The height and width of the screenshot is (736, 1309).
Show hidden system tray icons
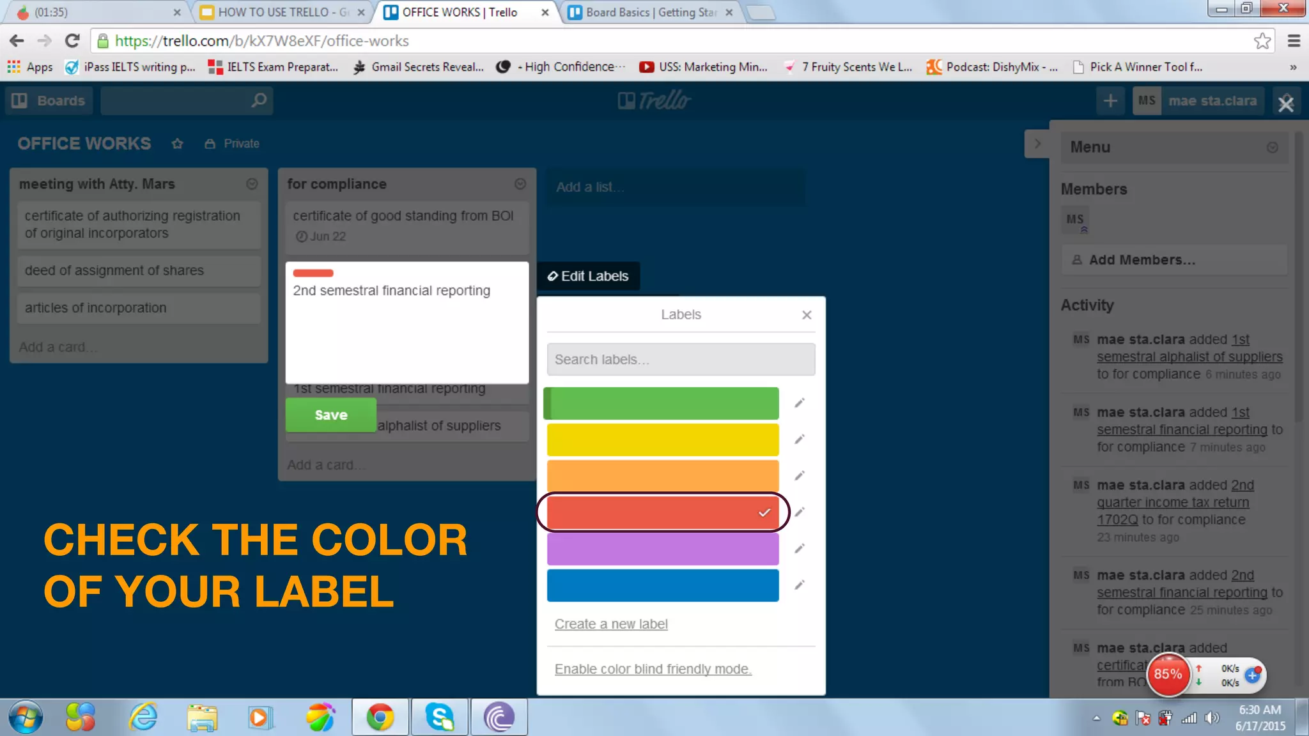point(1097,718)
